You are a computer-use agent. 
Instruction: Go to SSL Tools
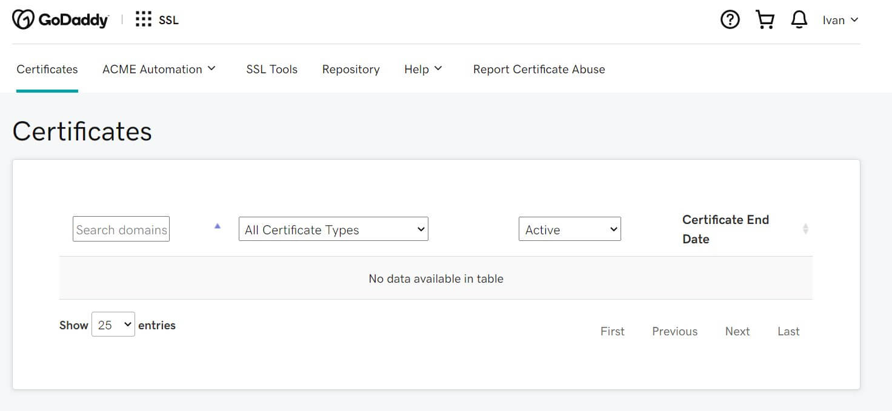(271, 69)
